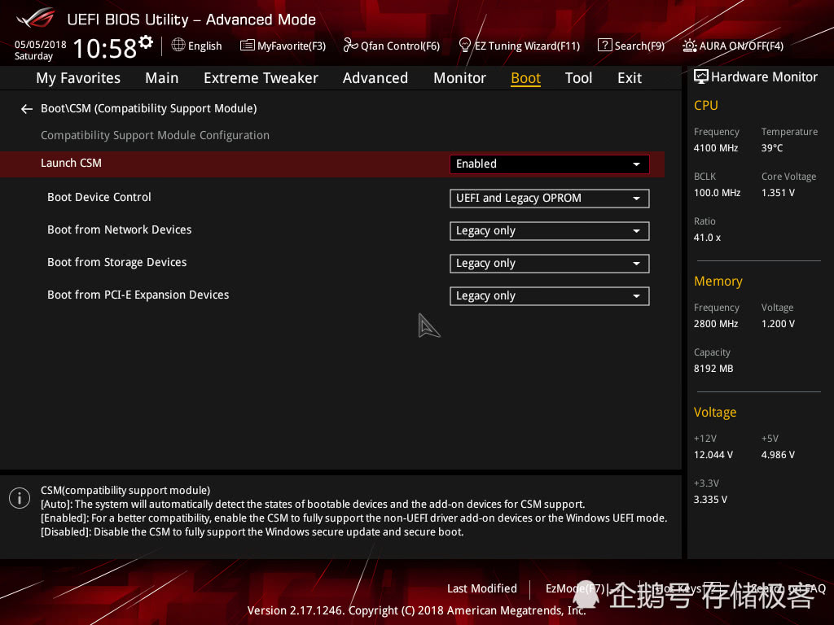Open Qfan Control
The height and width of the screenshot is (625, 834).
click(391, 46)
